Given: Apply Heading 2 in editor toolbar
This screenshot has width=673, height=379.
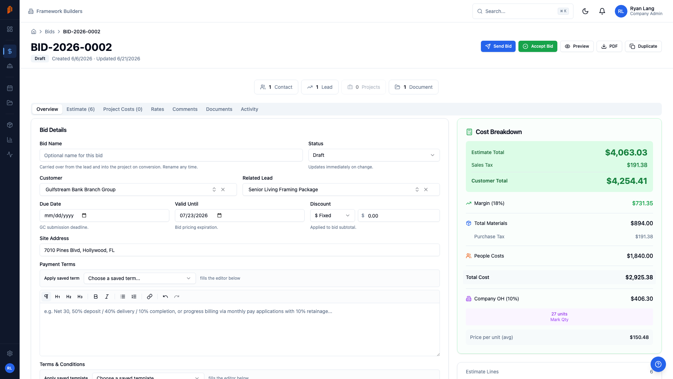Looking at the screenshot, I should [x=69, y=297].
